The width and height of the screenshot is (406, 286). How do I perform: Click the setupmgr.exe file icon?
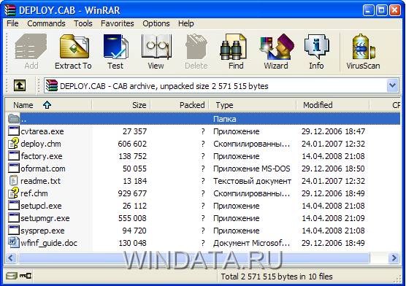click(13, 218)
